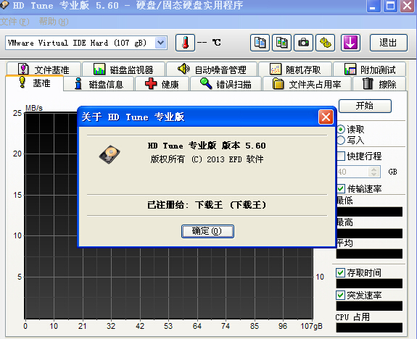Click the 107gB axis label
Image resolution: width=417 pixels, height=339 pixels.
point(311,326)
